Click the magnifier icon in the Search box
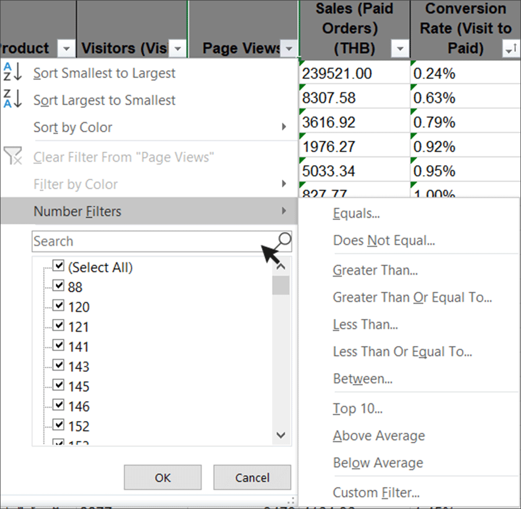 point(281,240)
